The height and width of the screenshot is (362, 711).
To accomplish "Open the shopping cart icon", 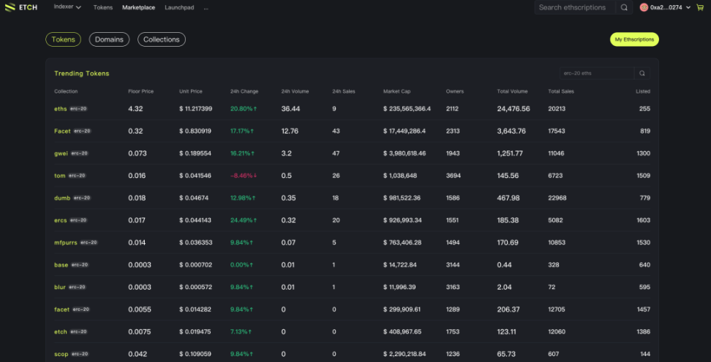I will coord(700,7).
